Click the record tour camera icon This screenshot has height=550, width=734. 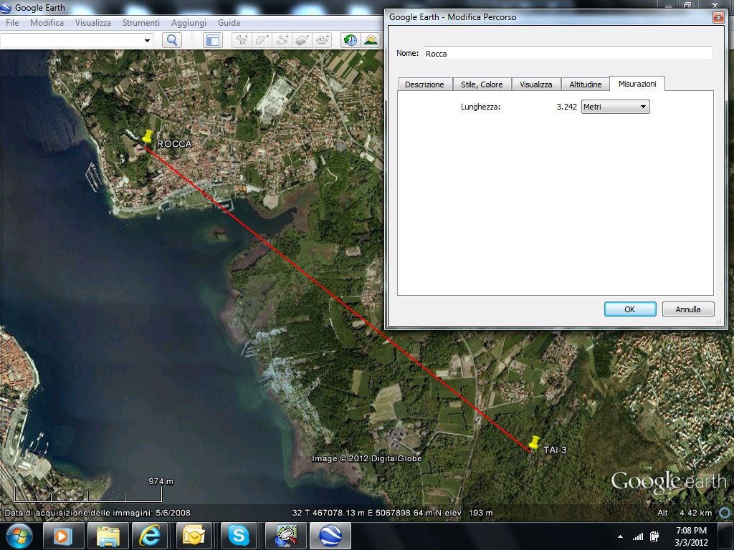(322, 40)
